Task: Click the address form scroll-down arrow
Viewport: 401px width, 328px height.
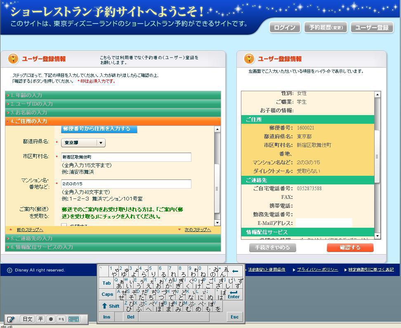Action: [217, 223]
